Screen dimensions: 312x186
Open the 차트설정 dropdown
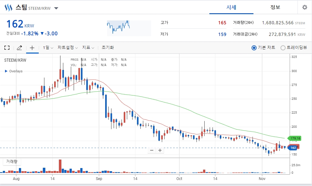(x=68, y=48)
